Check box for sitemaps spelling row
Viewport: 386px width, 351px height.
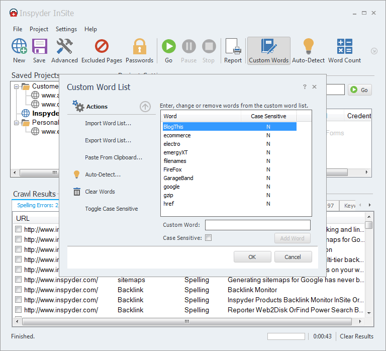(18, 279)
